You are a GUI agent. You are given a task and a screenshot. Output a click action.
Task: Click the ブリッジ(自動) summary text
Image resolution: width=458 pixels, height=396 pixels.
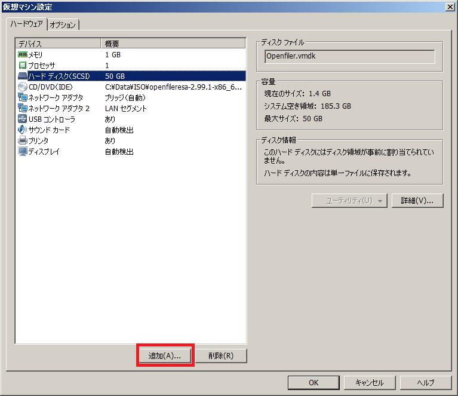(125, 97)
